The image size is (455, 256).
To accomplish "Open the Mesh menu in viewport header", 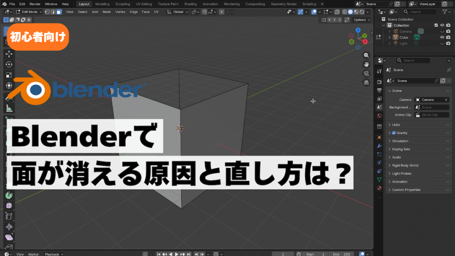I will 107,12.
